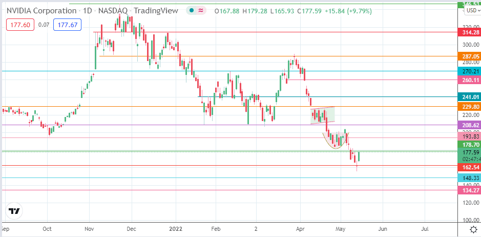Click the 0.07 spread value
Viewport: 481px width, 237px height.
click(x=44, y=25)
